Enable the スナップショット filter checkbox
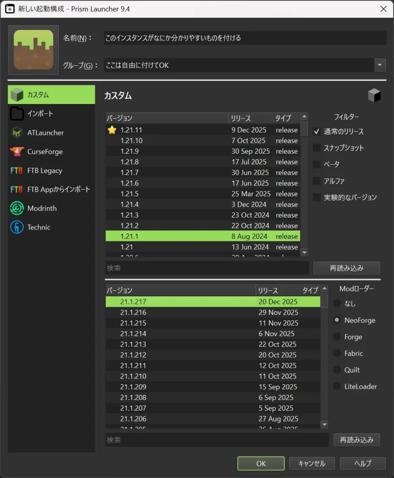This screenshot has width=394, height=478. pyautogui.click(x=317, y=148)
